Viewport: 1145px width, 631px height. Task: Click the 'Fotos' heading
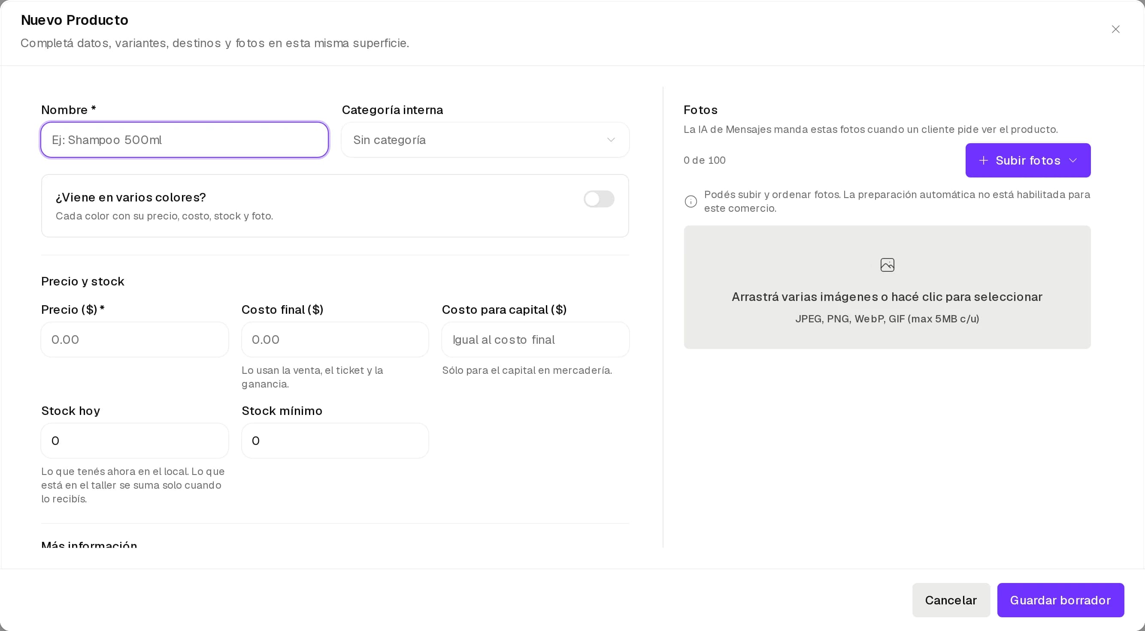pos(700,110)
